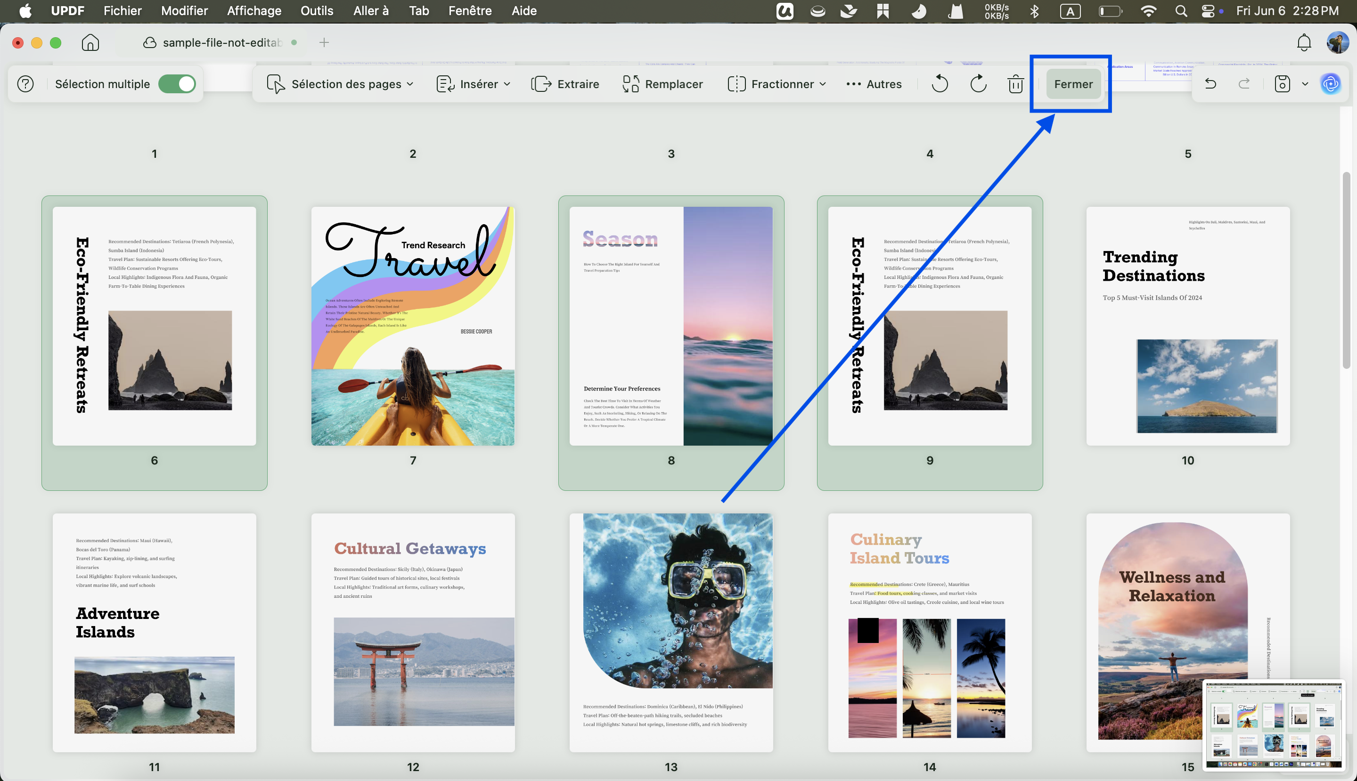Open the help question mark icon

(x=25, y=84)
